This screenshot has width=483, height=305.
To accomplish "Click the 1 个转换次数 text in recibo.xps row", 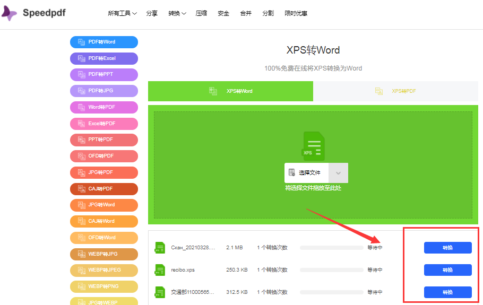I will click(x=272, y=270).
